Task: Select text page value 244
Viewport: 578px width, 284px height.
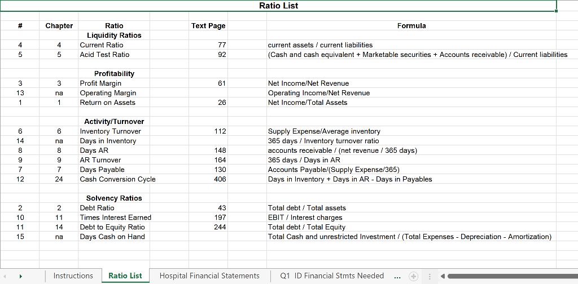Action: click(x=208, y=227)
